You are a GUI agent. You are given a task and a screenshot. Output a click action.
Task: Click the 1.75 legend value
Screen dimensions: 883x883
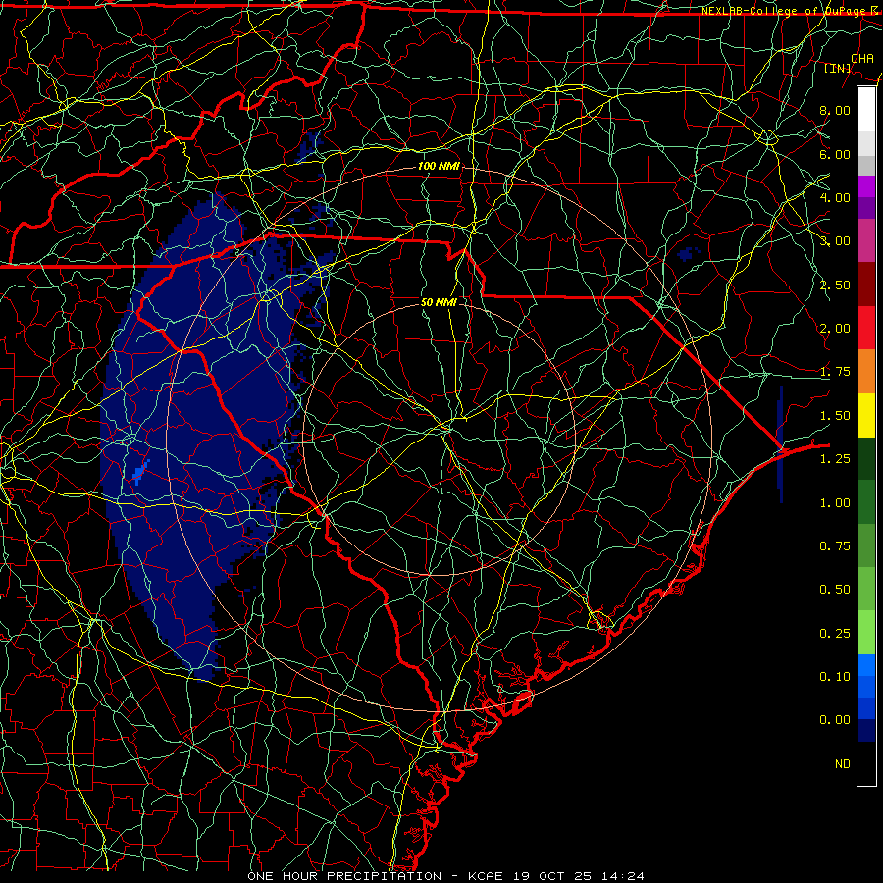[835, 372]
